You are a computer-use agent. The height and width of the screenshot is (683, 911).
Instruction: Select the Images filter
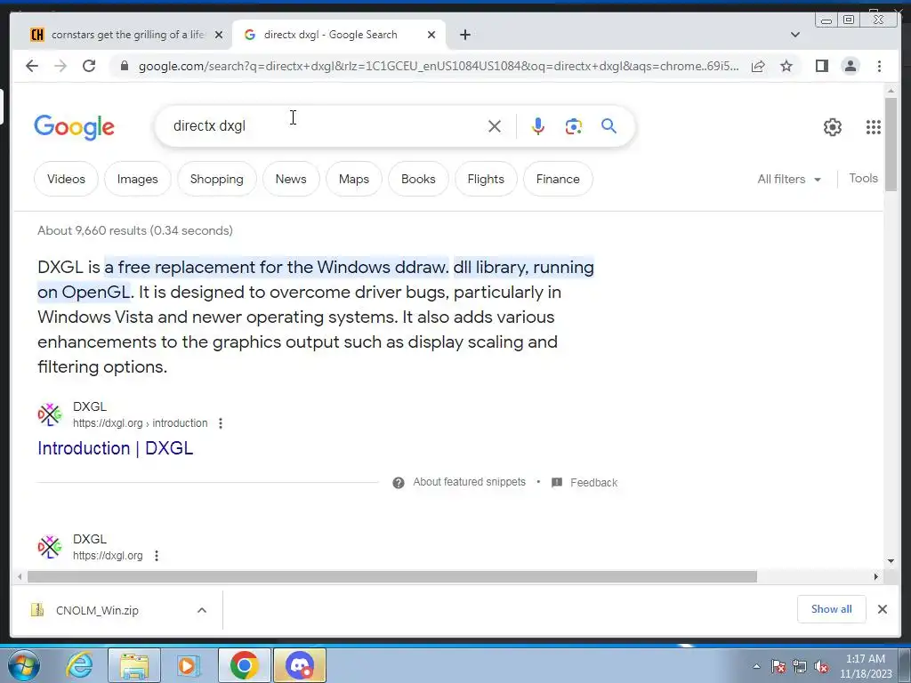point(138,179)
